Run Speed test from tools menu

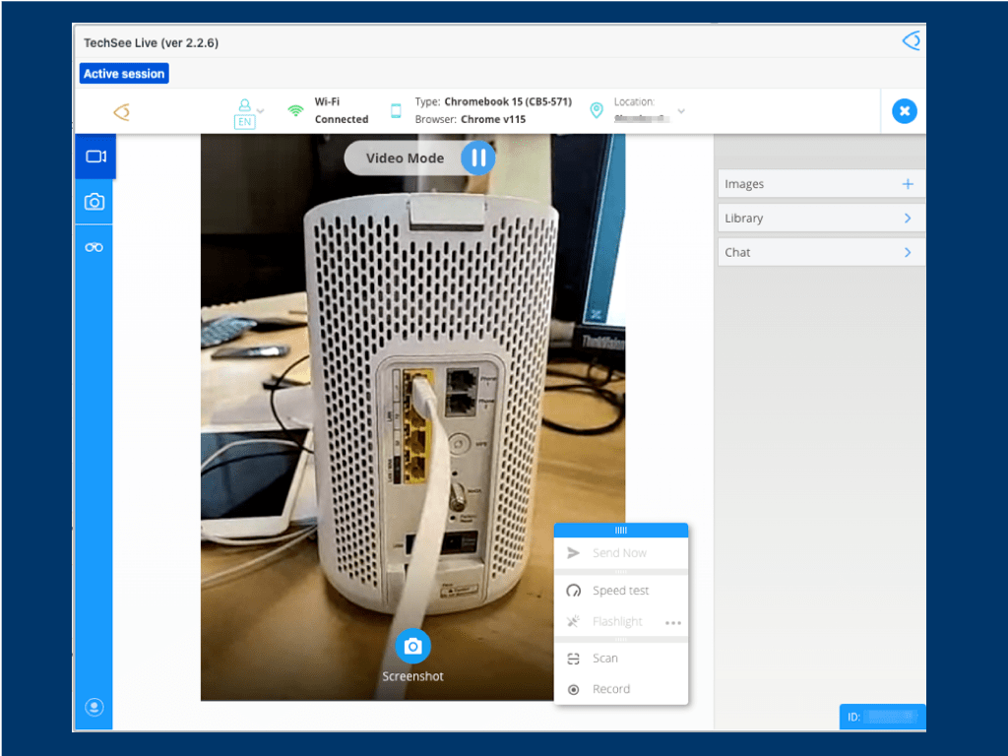620,591
